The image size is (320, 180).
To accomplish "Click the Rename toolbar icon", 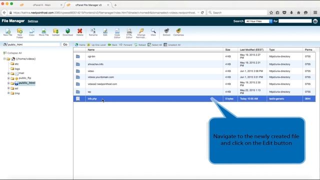I will pos(93,32).
